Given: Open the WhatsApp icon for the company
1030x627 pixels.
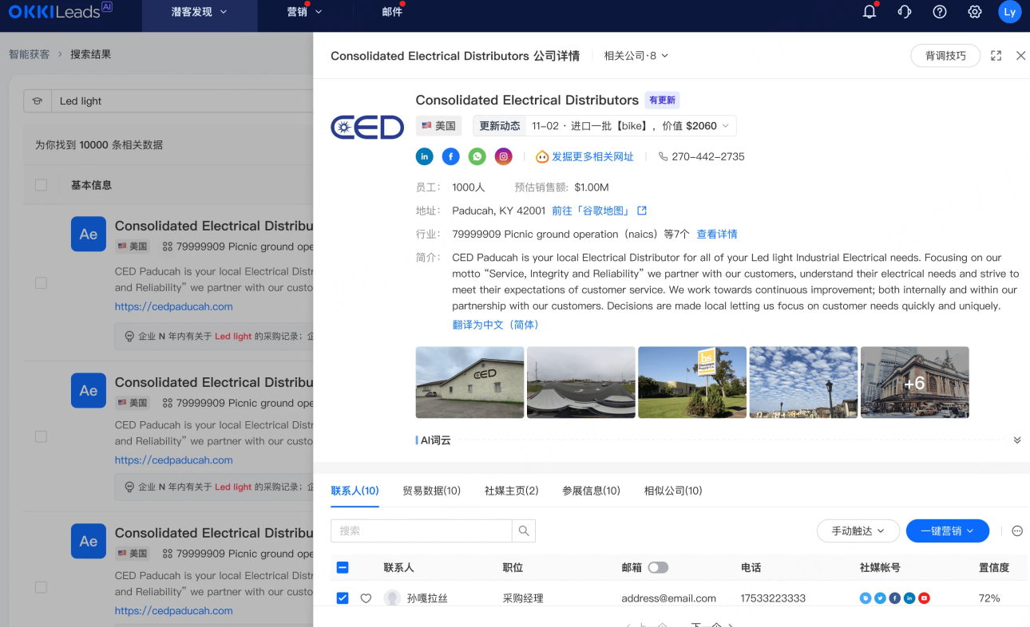Looking at the screenshot, I should 477,156.
